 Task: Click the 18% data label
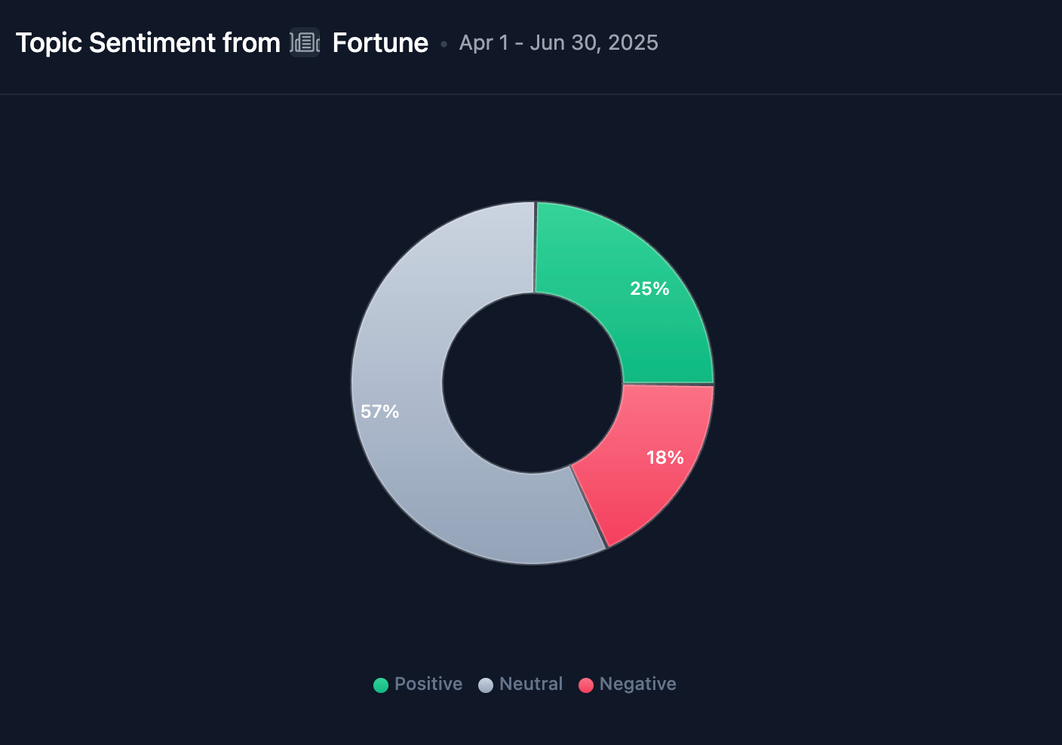tap(665, 458)
